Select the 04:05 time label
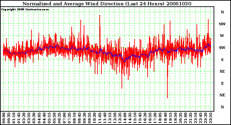Image resolution: width=231 pixels, height=125 pixels. tap(39, 118)
